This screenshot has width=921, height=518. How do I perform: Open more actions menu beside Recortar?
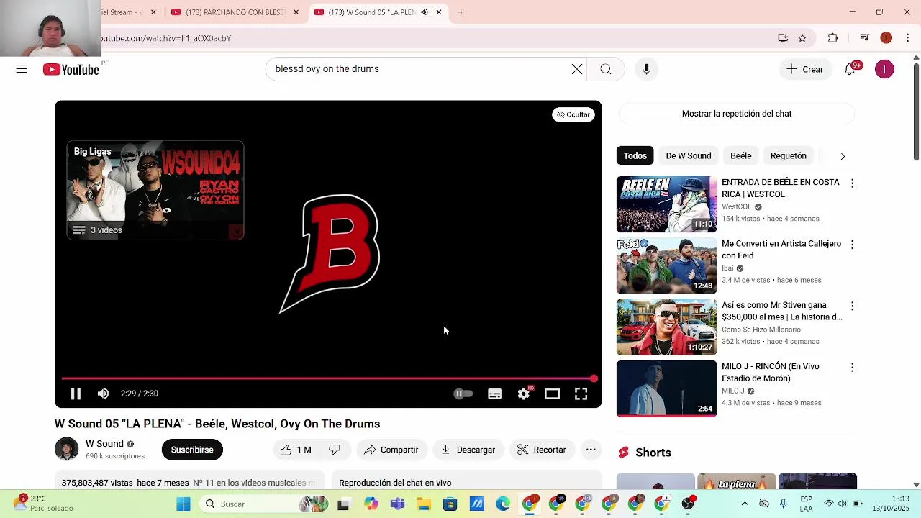point(591,450)
